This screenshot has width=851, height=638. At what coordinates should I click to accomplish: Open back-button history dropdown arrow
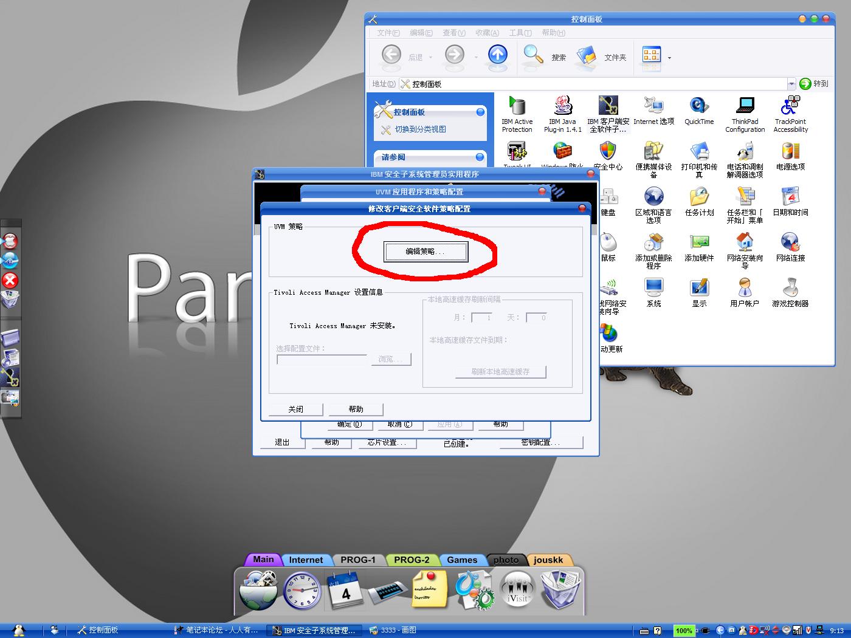click(x=430, y=58)
